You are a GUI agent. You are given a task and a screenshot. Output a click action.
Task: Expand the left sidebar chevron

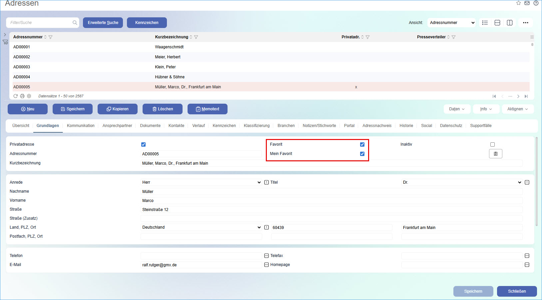click(x=5, y=34)
